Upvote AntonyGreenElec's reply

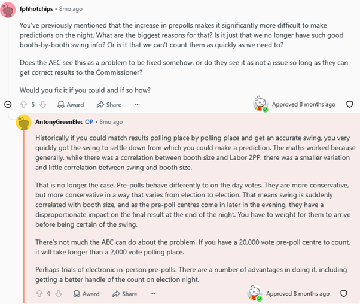pyautogui.click(x=39, y=294)
